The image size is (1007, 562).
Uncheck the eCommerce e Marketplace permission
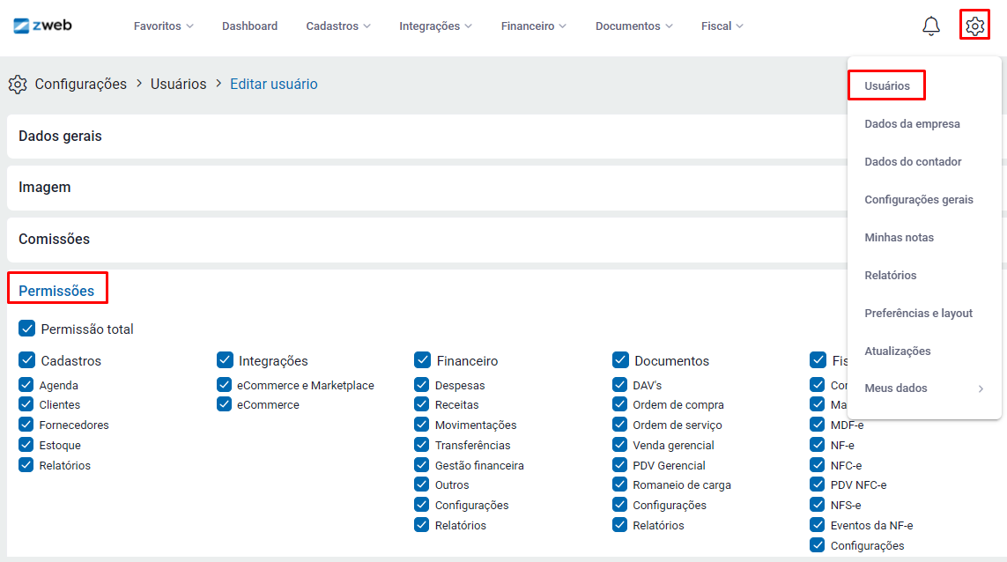(225, 385)
